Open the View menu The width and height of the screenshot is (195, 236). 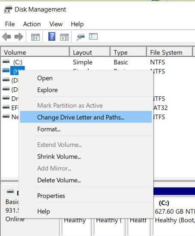(56, 24)
